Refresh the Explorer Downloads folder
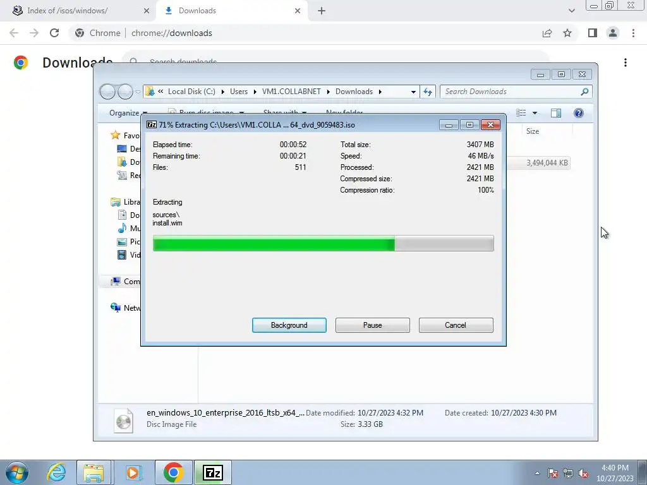The height and width of the screenshot is (485, 647). (x=428, y=92)
